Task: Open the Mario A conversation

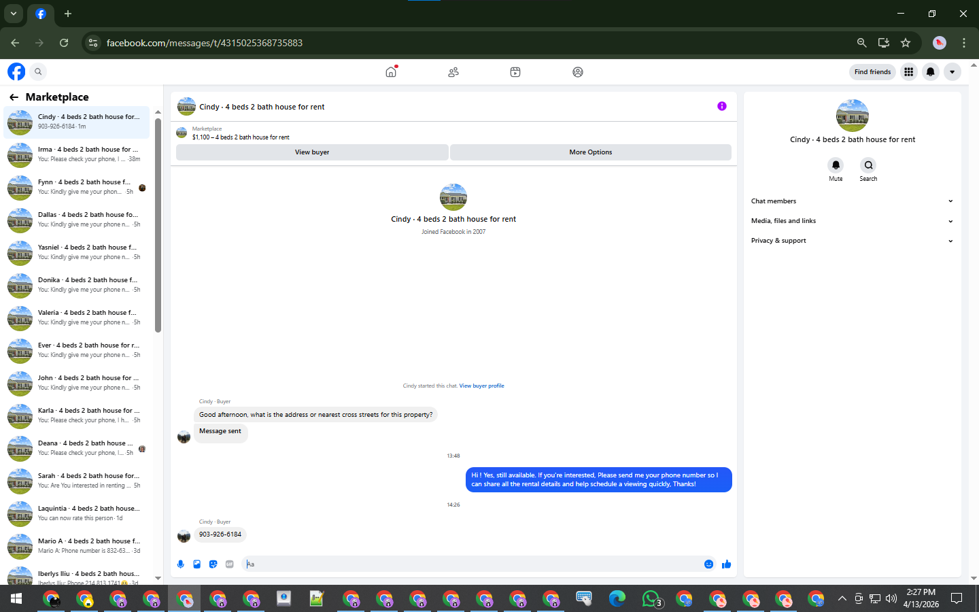Action: point(77,547)
